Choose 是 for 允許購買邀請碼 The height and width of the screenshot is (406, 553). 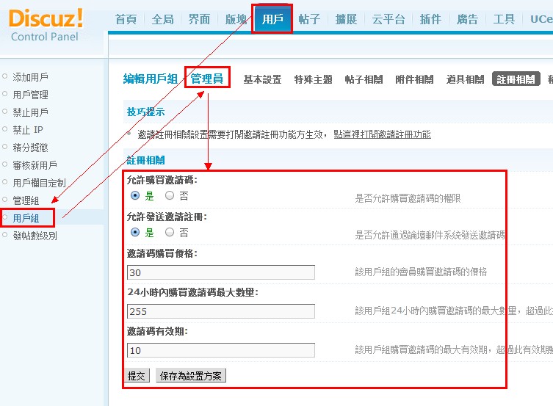click(135, 196)
